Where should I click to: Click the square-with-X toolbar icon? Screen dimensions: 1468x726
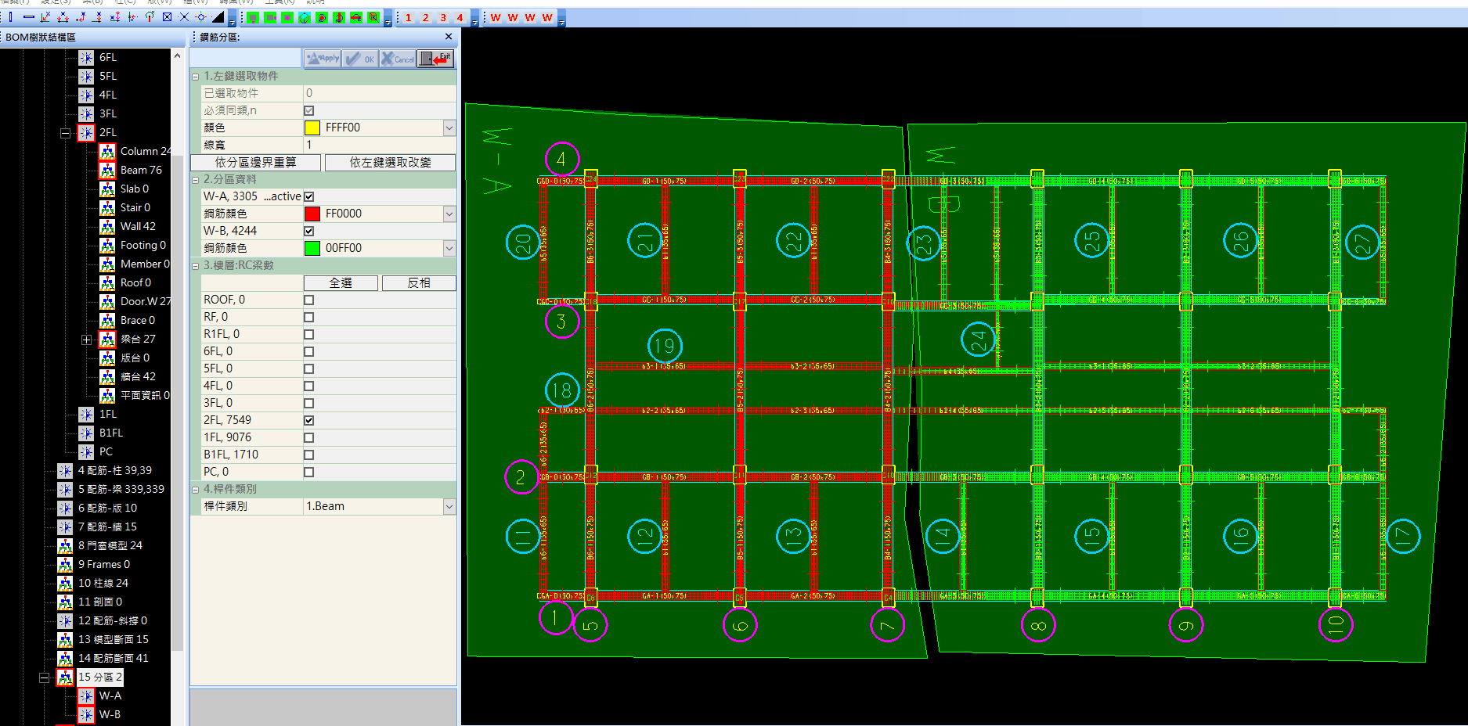pos(167,16)
